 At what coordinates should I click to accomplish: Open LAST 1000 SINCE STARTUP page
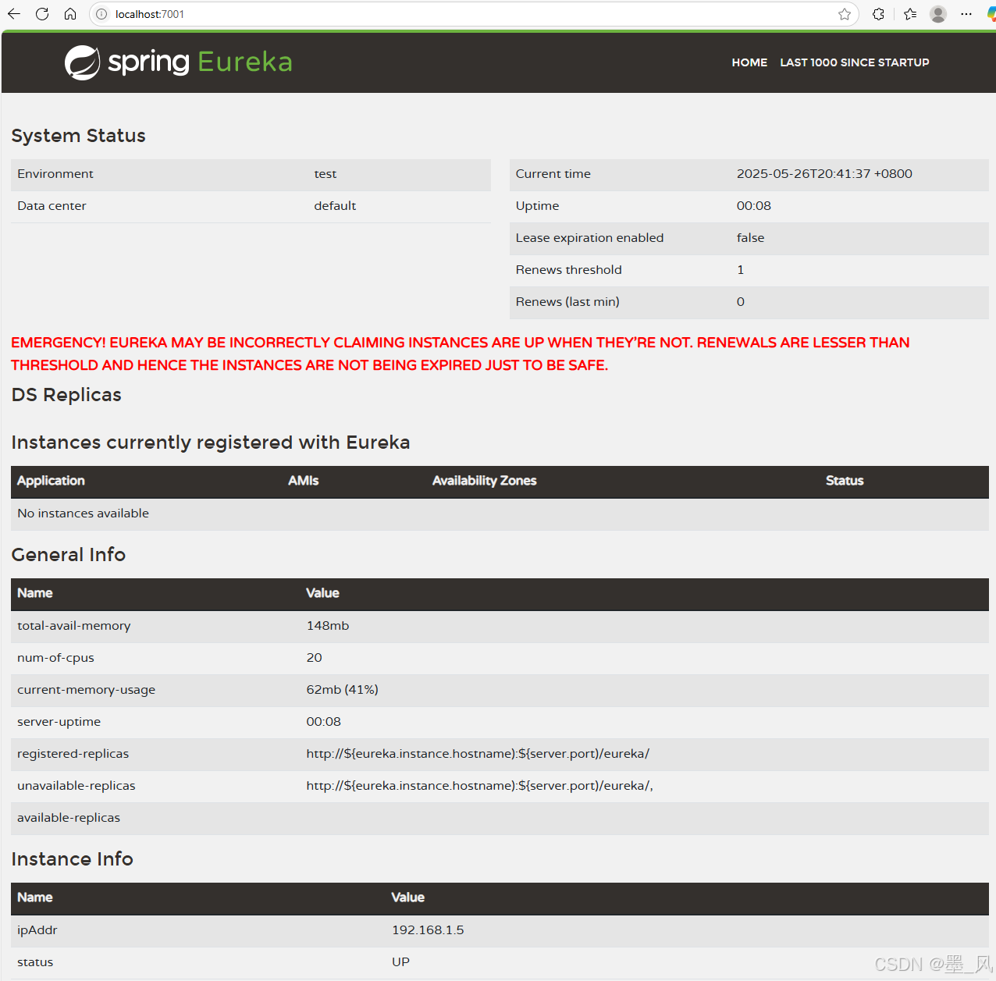855,62
